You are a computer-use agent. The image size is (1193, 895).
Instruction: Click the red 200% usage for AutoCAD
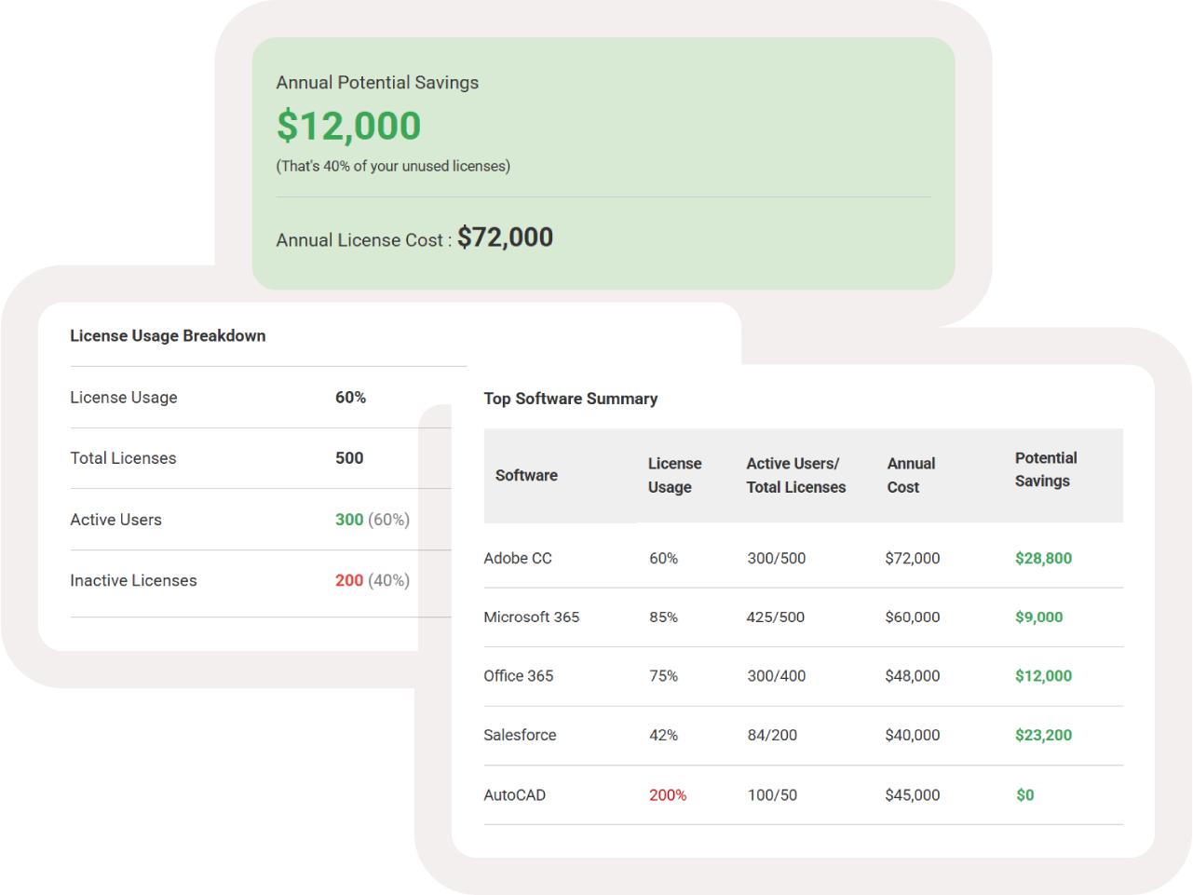[x=668, y=795]
